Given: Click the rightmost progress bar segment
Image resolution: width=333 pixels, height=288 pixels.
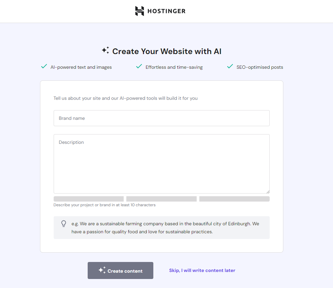Looking at the screenshot, I should tap(234, 199).
